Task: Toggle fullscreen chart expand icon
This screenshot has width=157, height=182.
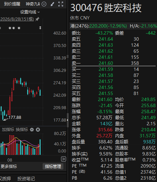Action: (61, 4)
